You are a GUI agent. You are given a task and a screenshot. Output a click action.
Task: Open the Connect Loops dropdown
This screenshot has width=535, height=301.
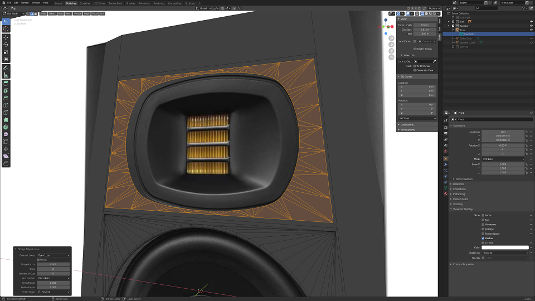(53, 255)
